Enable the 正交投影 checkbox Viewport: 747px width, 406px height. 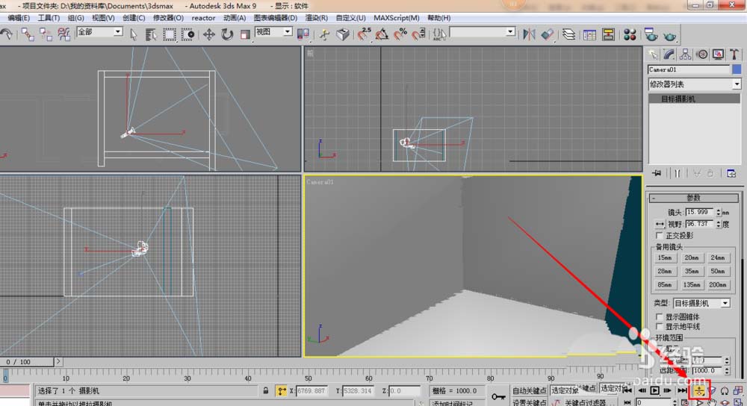(x=660, y=235)
